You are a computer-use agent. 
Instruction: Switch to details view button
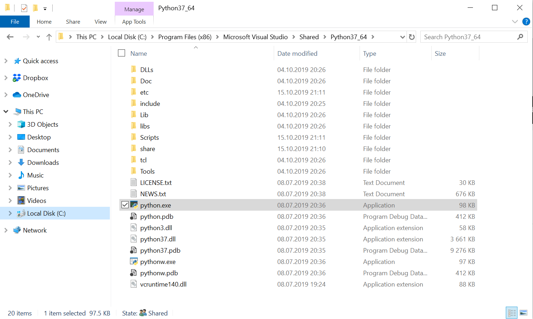tap(512, 313)
